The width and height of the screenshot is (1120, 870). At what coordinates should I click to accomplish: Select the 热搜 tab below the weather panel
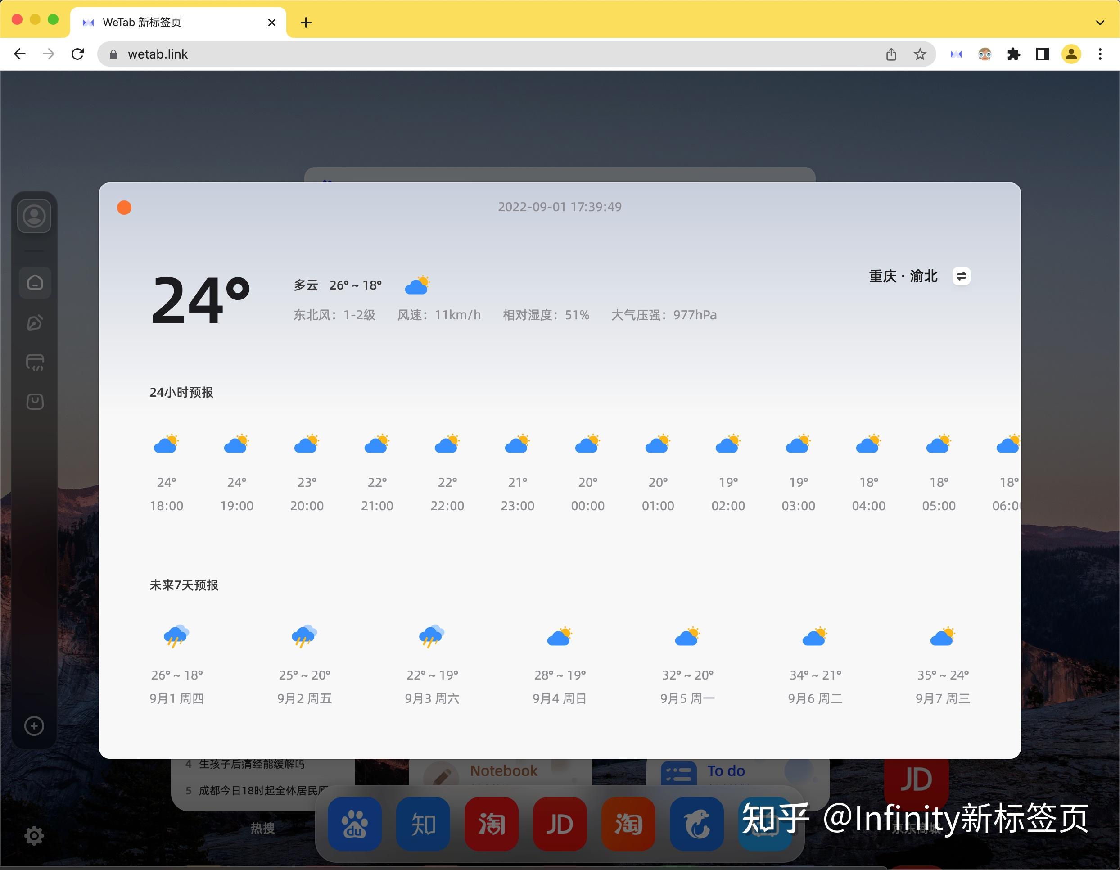[x=262, y=828]
